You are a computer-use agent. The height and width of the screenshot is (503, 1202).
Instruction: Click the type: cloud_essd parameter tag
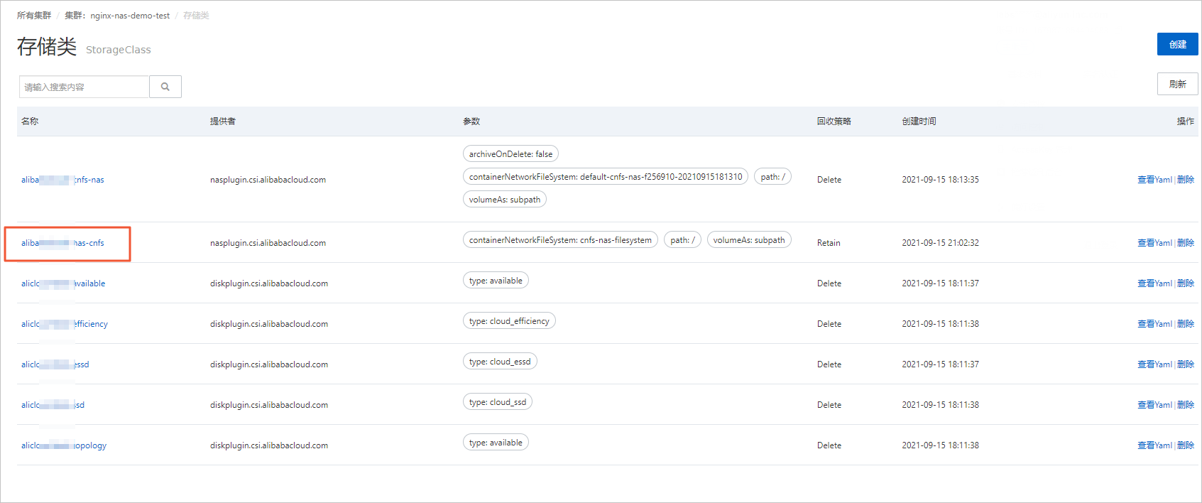click(x=500, y=362)
